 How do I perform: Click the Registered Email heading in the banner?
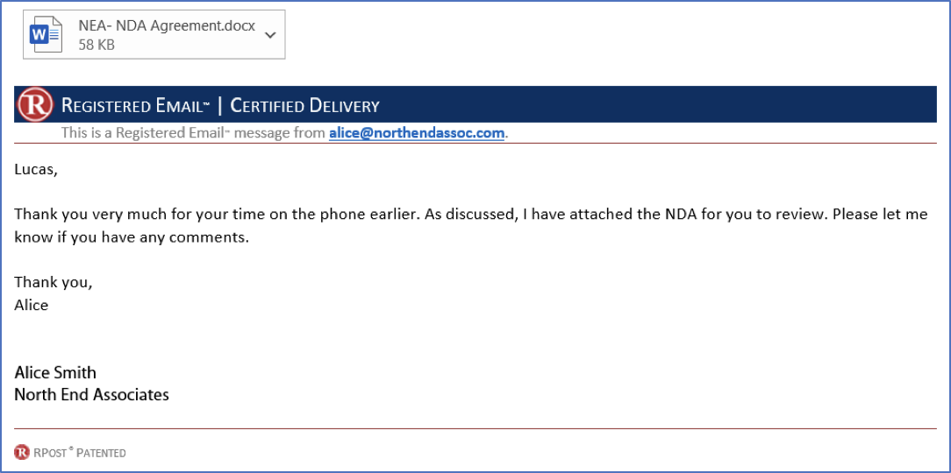[x=134, y=106]
